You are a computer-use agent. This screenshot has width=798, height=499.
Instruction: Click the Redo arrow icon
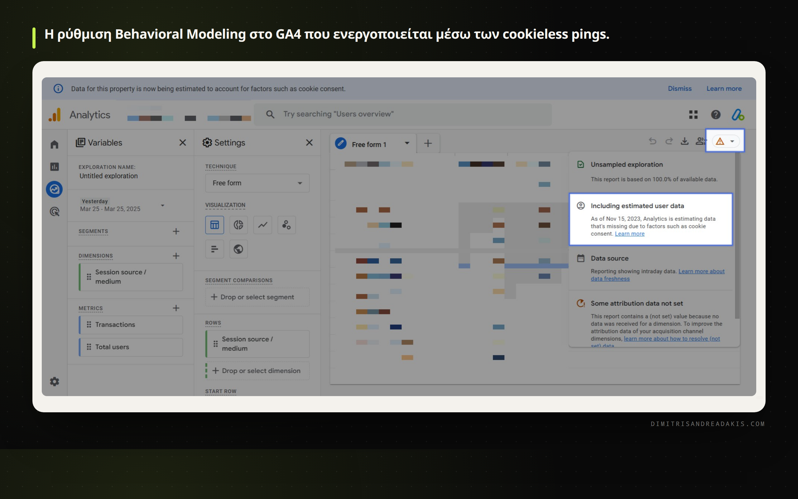[x=669, y=141]
